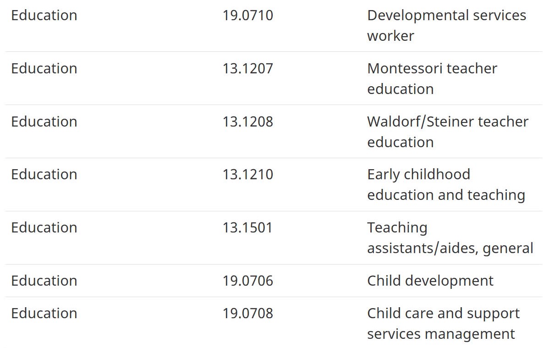Select the Waldorf/Steiner teacher education entry
549x348 pixels.
tap(447, 132)
